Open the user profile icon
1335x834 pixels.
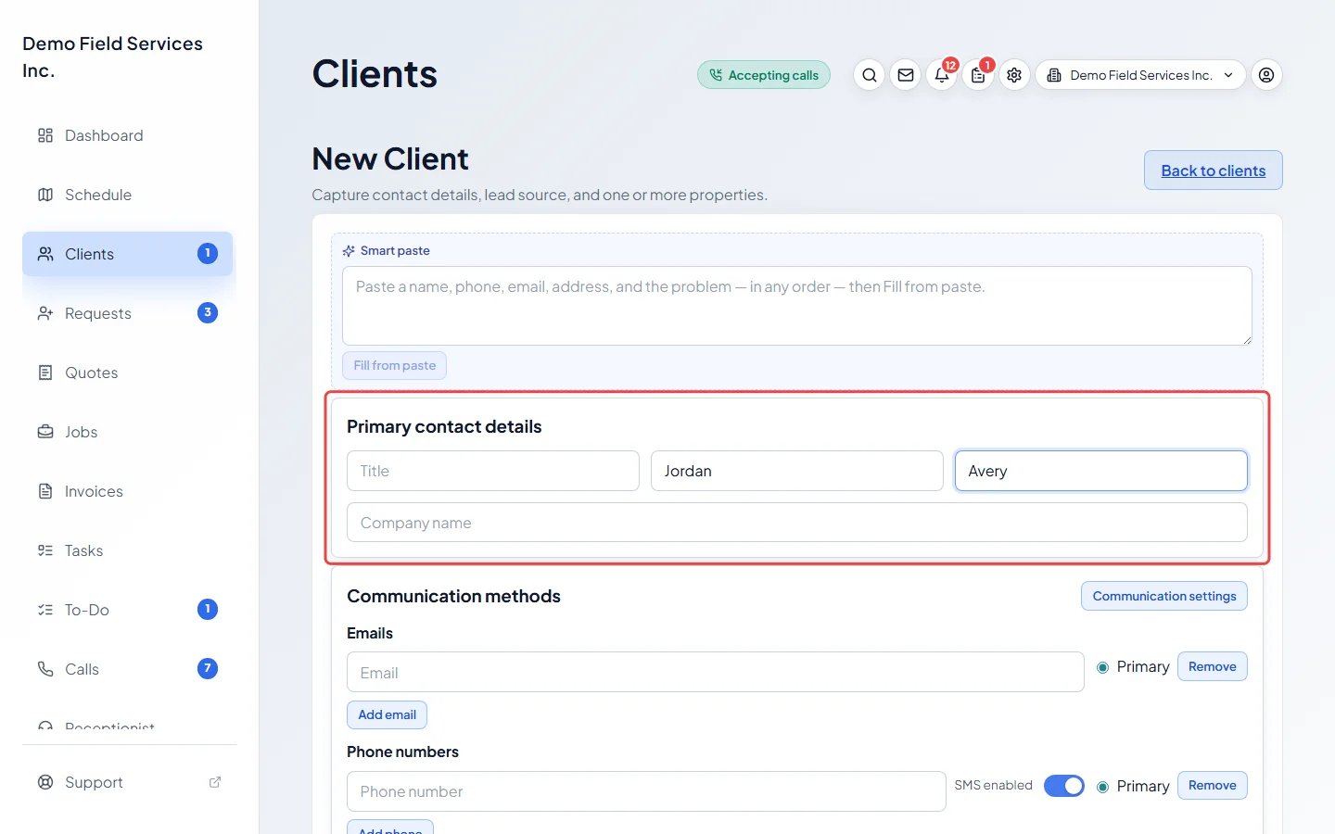point(1266,75)
